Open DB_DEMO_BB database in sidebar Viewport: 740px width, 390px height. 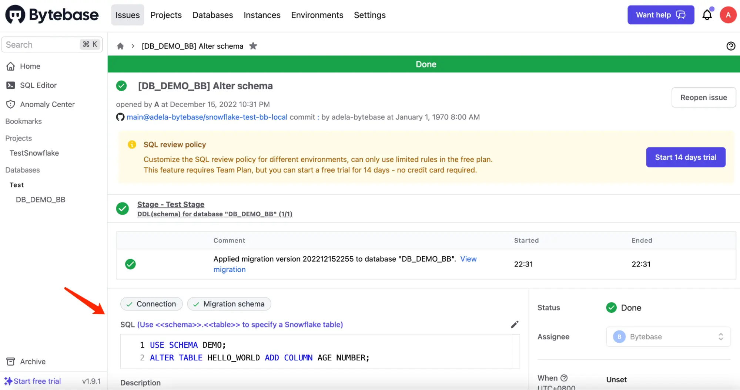point(40,200)
